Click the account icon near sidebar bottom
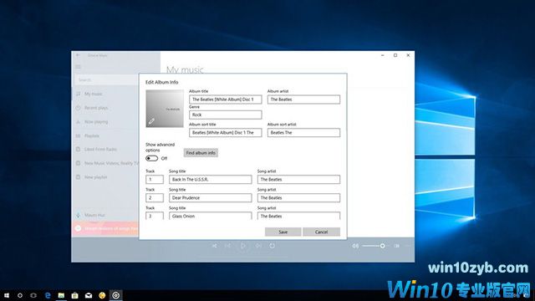 point(78,215)
